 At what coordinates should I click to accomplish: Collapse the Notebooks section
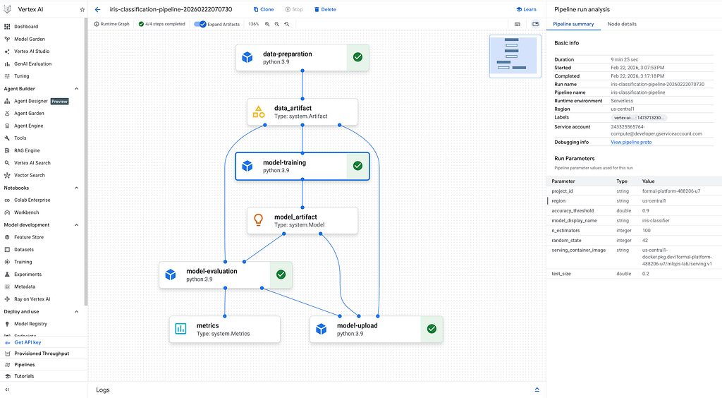(x=76, y=188)
